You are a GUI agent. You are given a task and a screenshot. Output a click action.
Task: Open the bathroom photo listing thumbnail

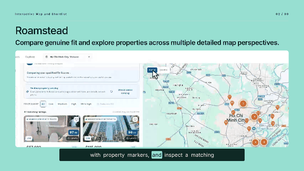coord(52,129)
